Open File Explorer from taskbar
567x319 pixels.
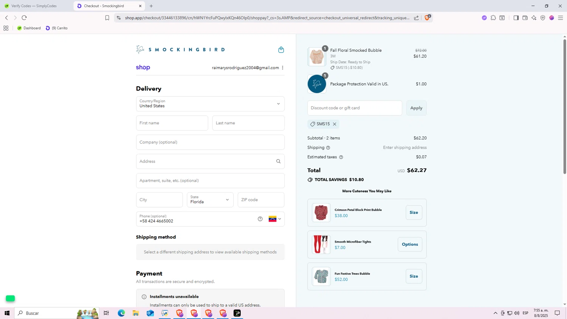(136, 313)
